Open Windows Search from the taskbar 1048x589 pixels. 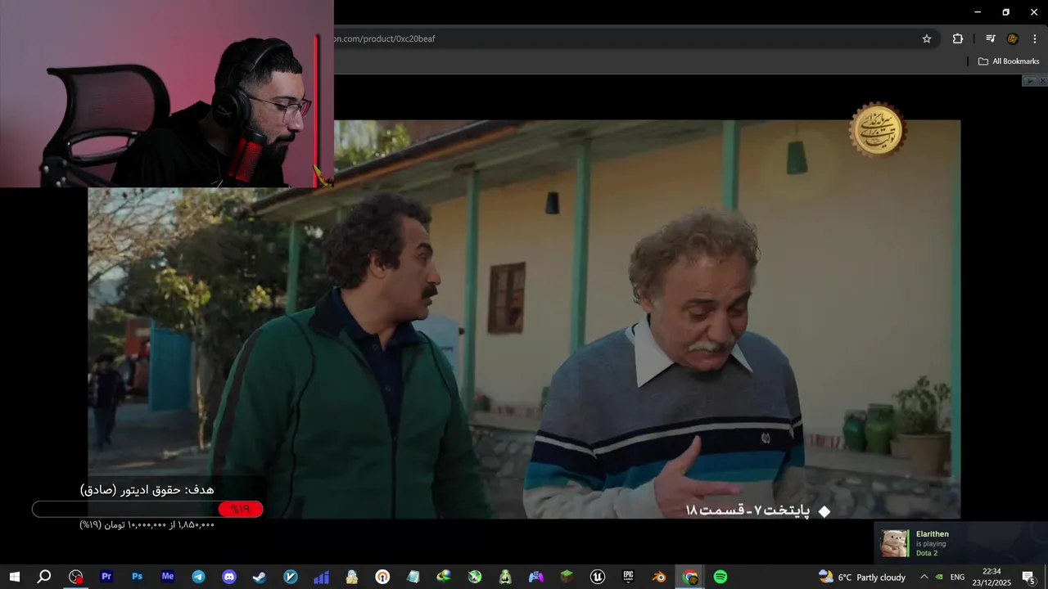[44, 577]
